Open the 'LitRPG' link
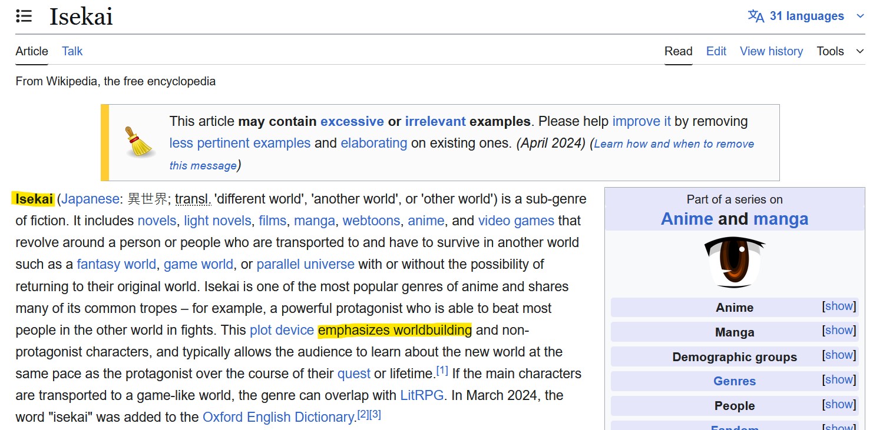The image size is (873, 430). 422,395
